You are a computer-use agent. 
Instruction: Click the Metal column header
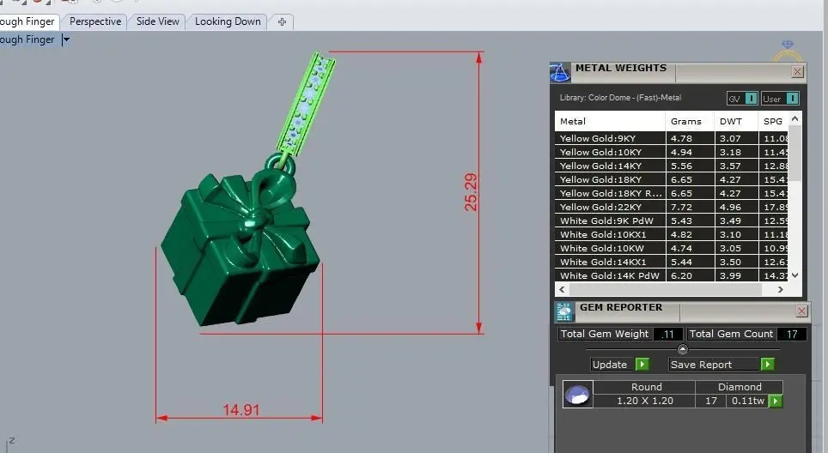point(609,121)
